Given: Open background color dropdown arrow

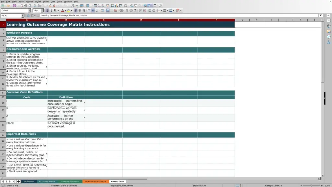Looking at the screenshot, I should [x=71, y=10].
